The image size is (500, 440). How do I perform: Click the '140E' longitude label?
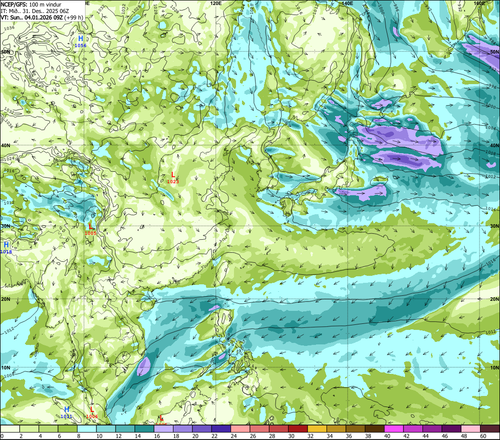(347, 3)
